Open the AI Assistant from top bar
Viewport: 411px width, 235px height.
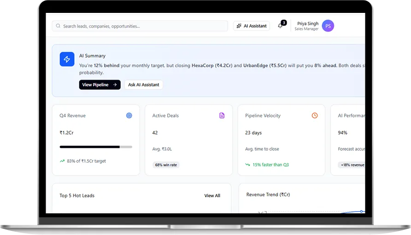point(252,26)
